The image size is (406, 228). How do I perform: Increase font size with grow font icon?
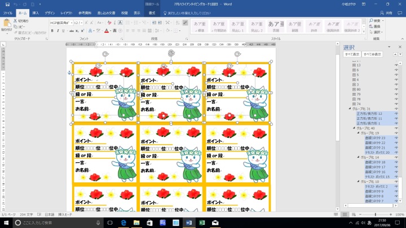coord(86,23)
